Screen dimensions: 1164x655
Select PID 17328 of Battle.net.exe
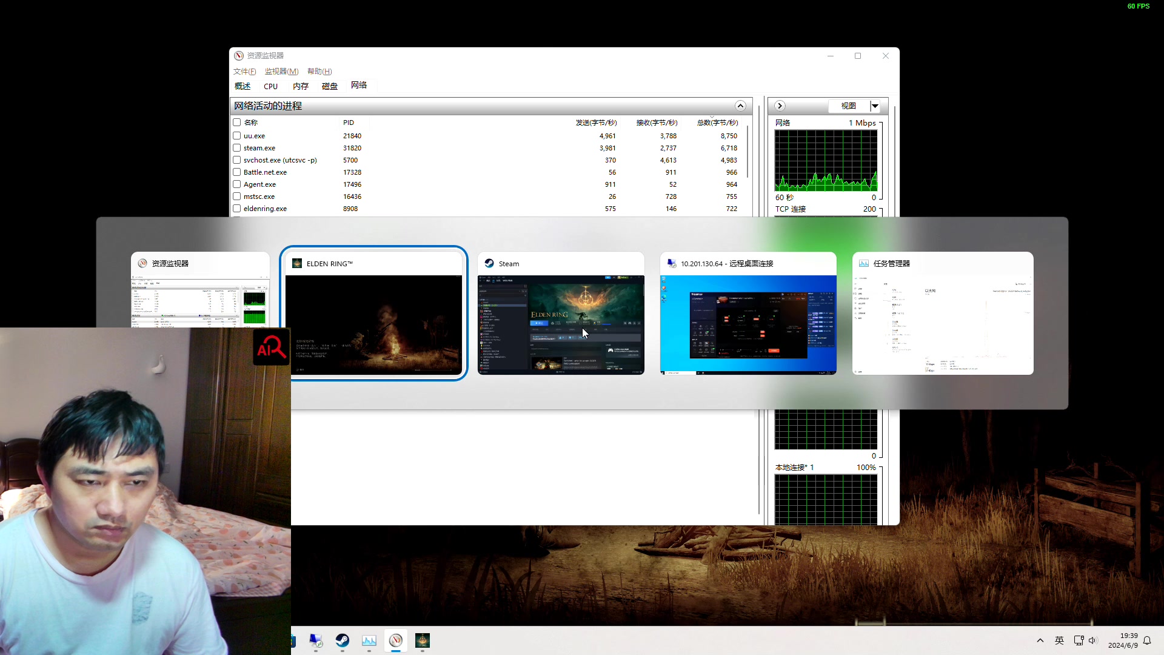(352, 172)
